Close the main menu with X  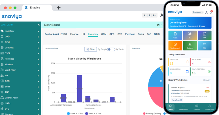39,25
